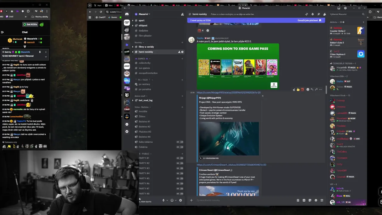Open CrimsonDesert x.com status link
Viewport: 382px width, 215px height.
[x=231, y=165]
